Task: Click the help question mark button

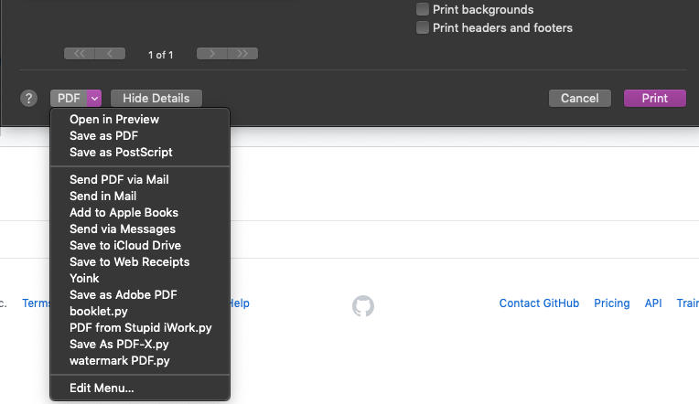Action: tap(29, 98)
